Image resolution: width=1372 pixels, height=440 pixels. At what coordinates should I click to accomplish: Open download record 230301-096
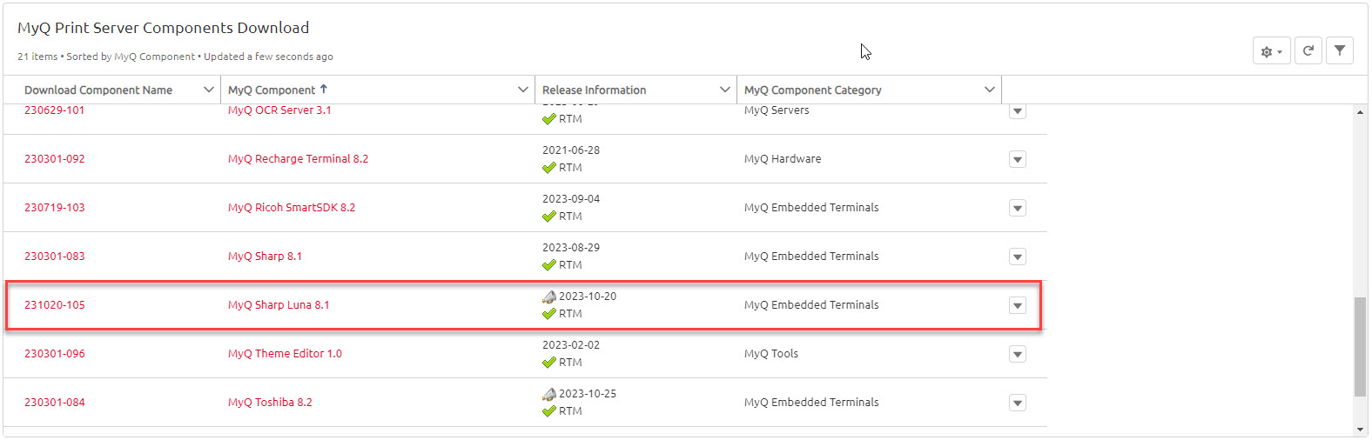click(55, 354)
